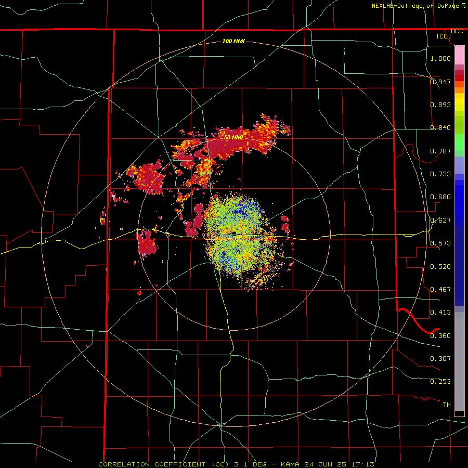Pick the light pink swatch beside 1.000
Viewport: 468px width, 468px height.
point(459,56)
